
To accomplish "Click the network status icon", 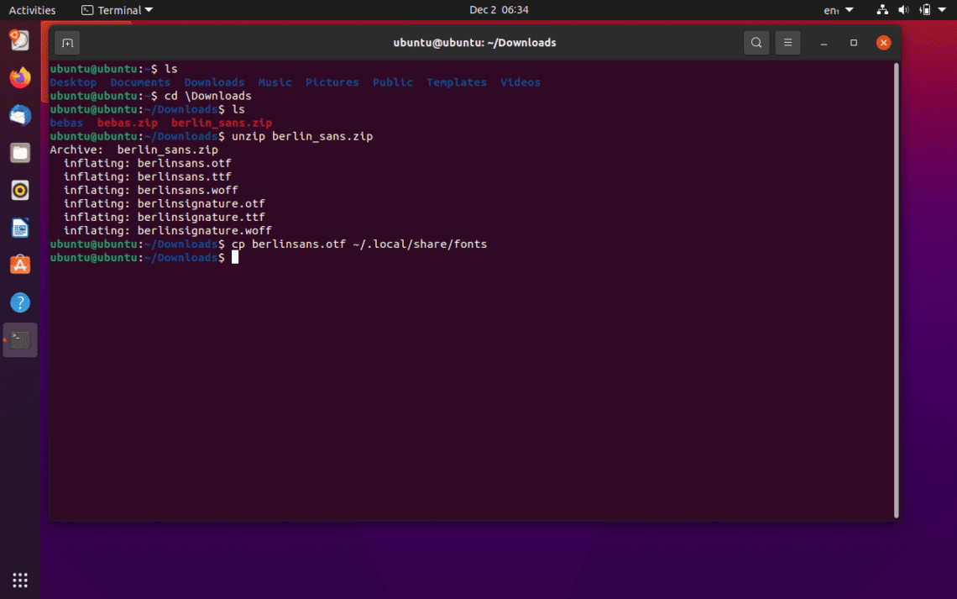I will point(881,9).
